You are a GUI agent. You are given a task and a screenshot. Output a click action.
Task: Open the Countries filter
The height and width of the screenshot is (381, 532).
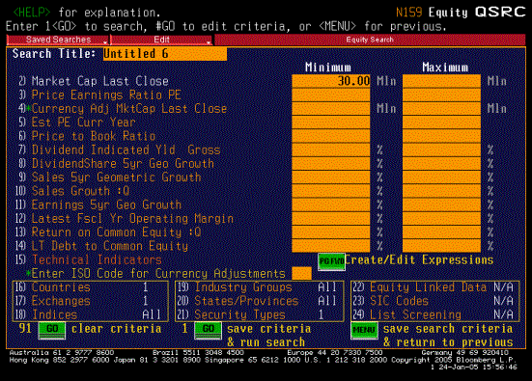click(61, 287)
